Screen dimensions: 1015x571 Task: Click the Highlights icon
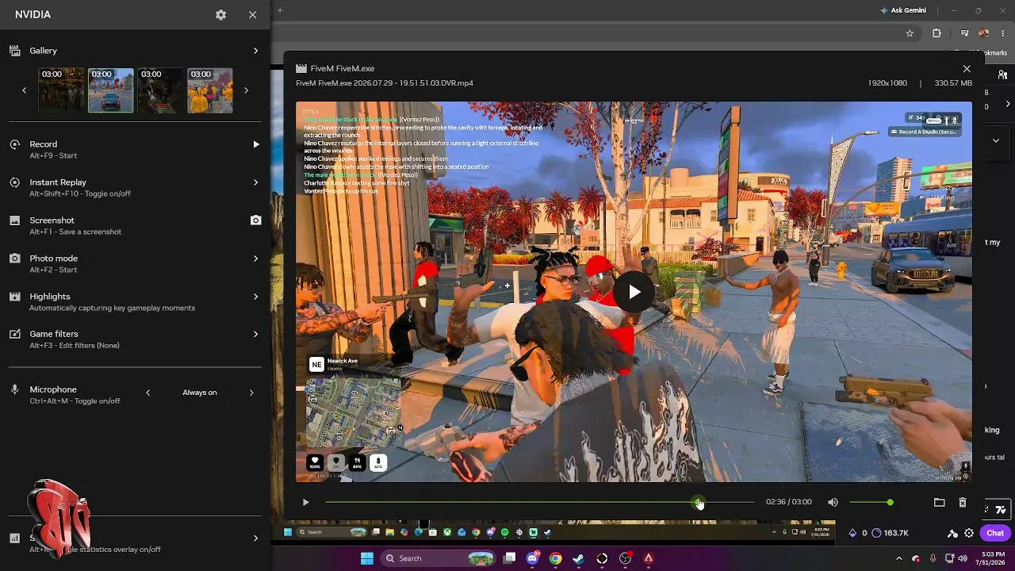click(15, 297)
